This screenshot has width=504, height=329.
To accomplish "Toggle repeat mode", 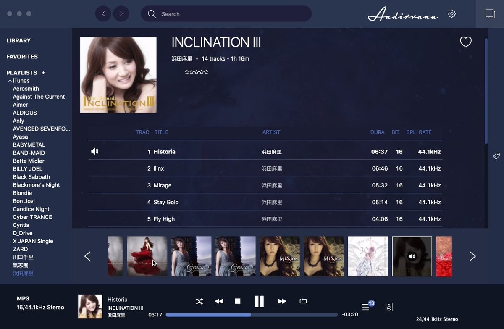I will tap(303, 301).
